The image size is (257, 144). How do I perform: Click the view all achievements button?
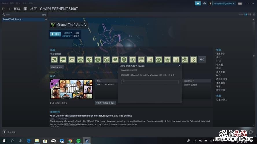[57, 67]
